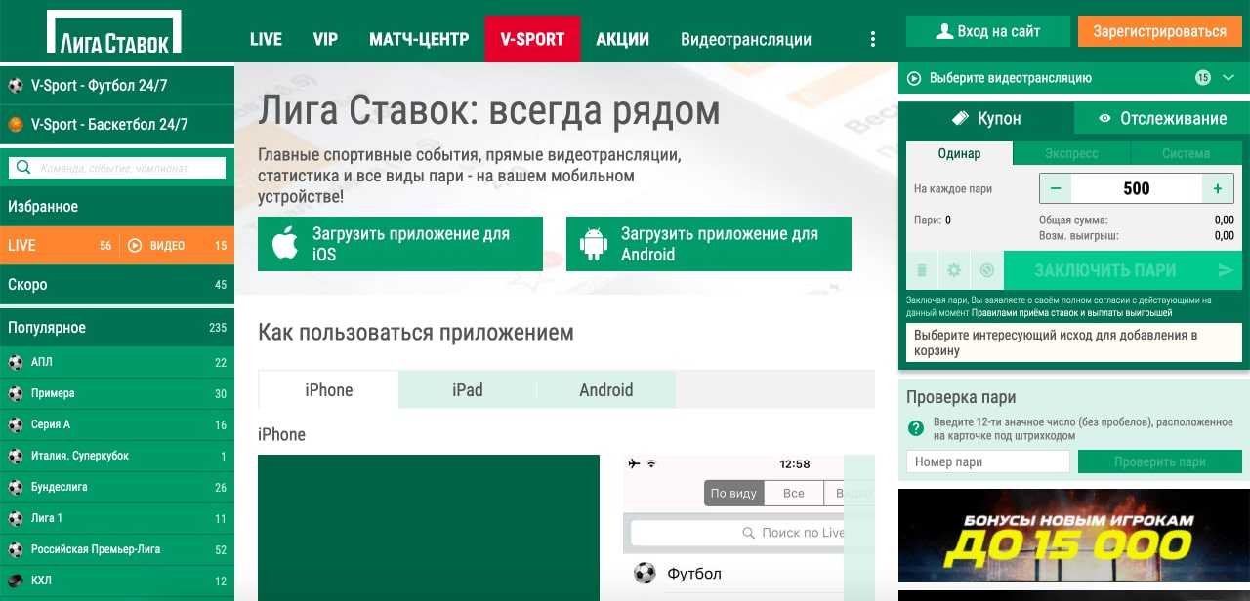Click the coupon ticket icon beside Купон

click(960, 118)
